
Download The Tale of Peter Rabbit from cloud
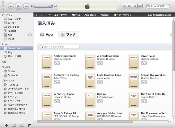pyautogui.click(x=144, y=101)
